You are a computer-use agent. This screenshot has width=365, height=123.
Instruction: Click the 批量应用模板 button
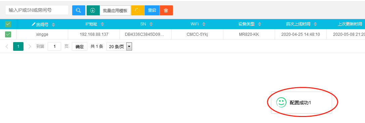(115, 10)
